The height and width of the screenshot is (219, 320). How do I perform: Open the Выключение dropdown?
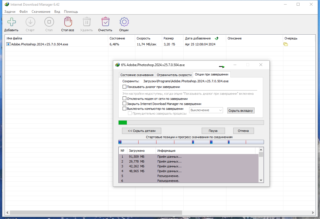[x=206, y=110]
